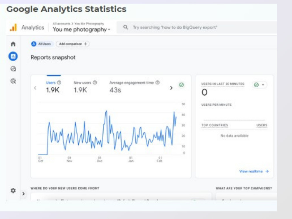
Task: Click the Users column header in realtime card
Action: (262, 125)
